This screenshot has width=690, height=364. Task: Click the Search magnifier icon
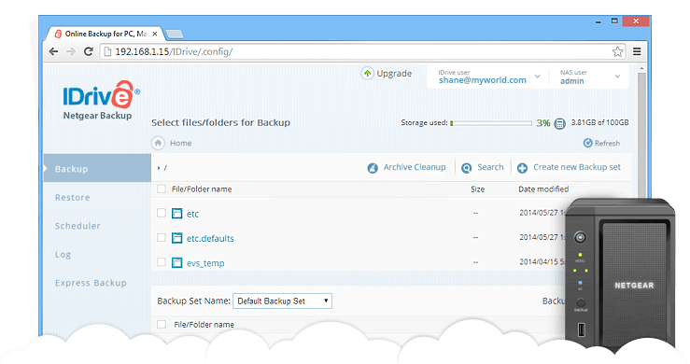coord(466,168)
